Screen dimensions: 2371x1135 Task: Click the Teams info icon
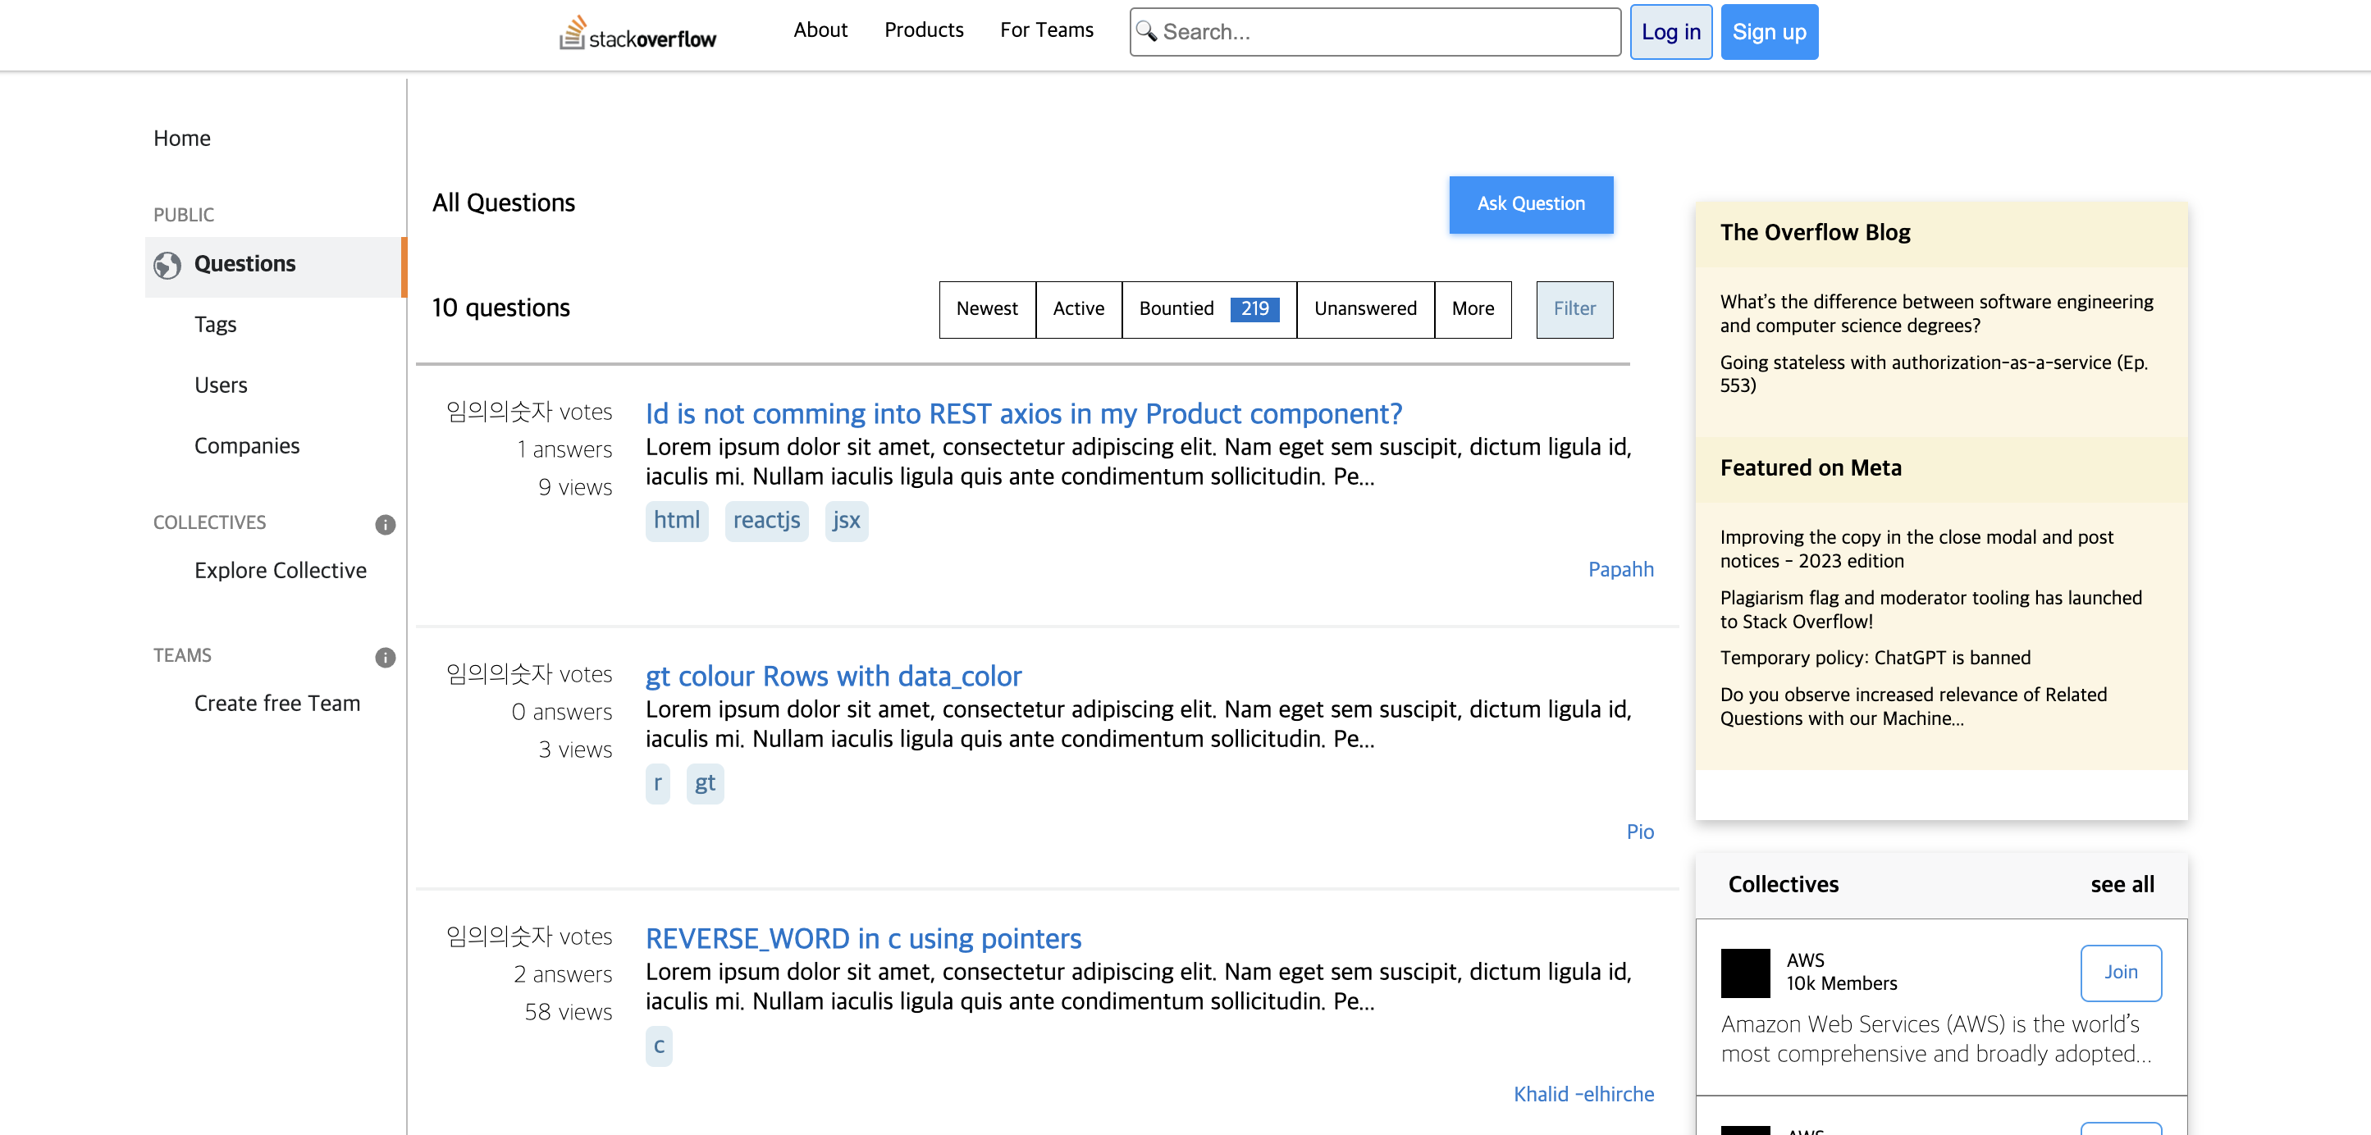tap(385, 658)
